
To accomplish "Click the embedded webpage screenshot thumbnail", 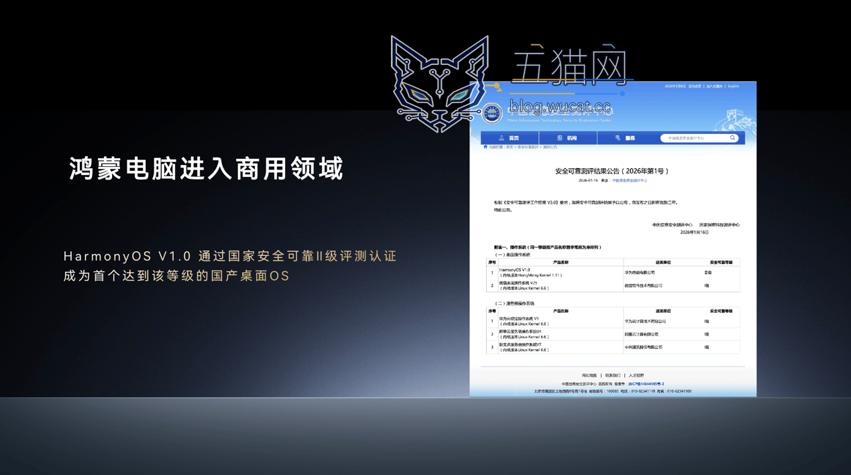I will [x=613, y=239].
